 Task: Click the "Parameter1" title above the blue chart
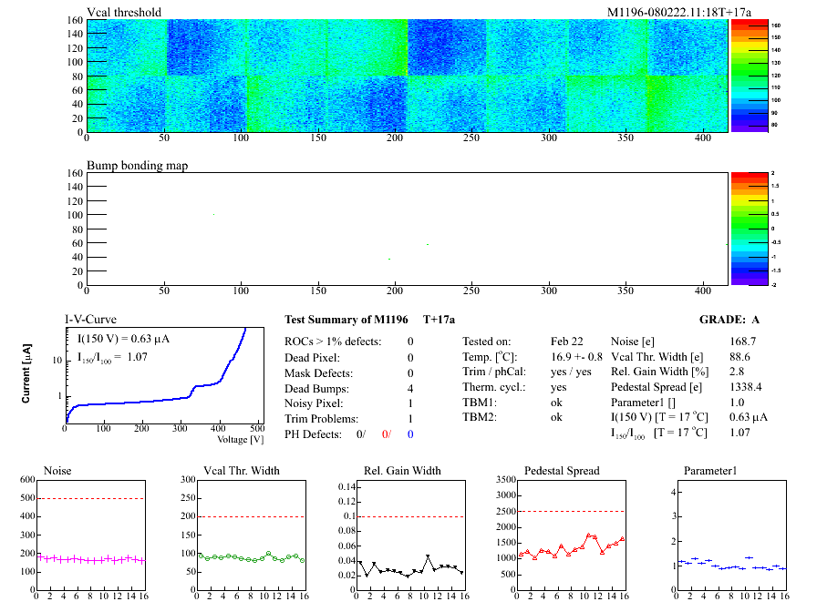click(x=710, y=471)
